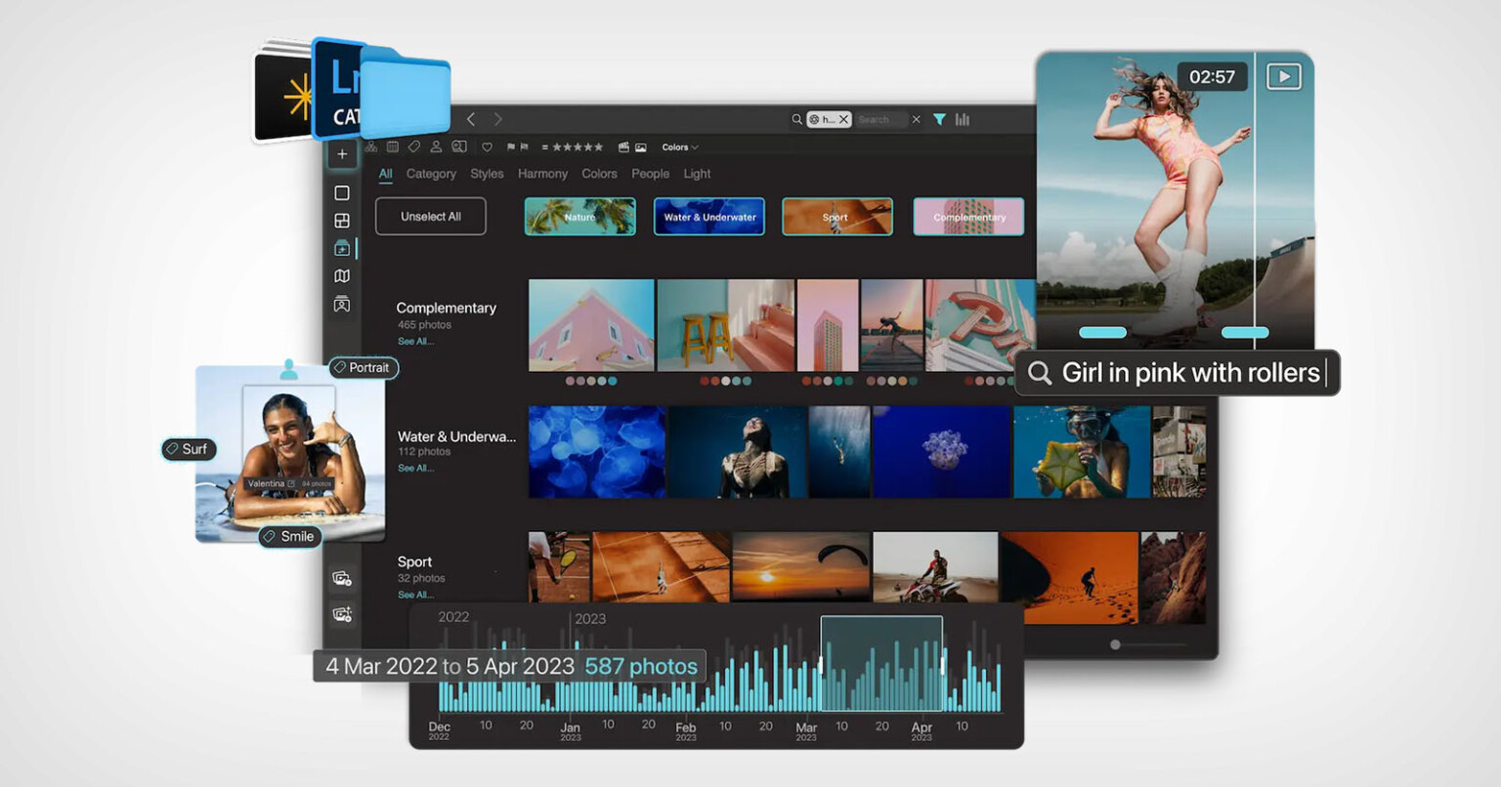Select the person filter icon
The image size is (1501, 787).
pyautogui.click(x=436, y=147)
